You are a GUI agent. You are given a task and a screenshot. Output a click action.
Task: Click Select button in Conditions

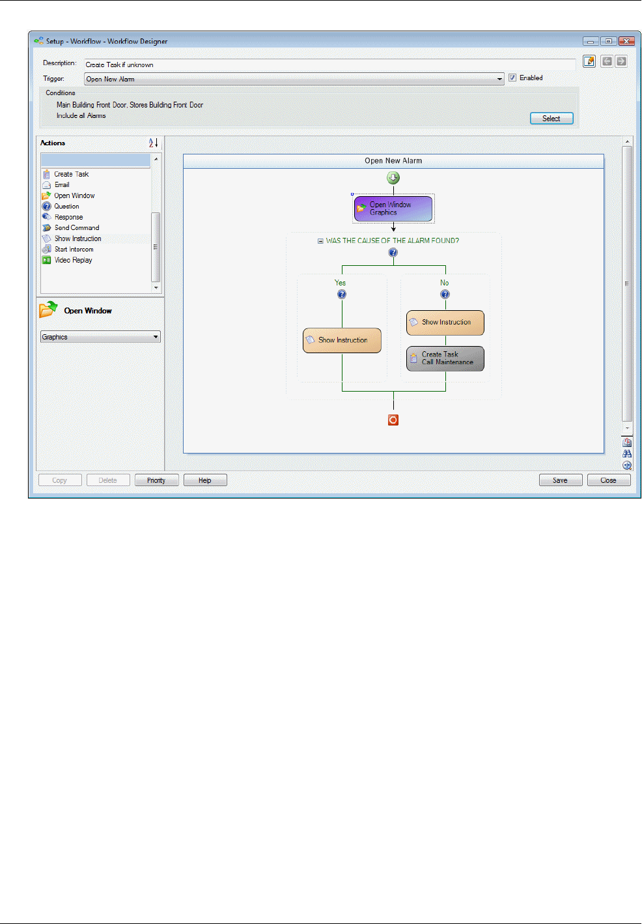551,119
